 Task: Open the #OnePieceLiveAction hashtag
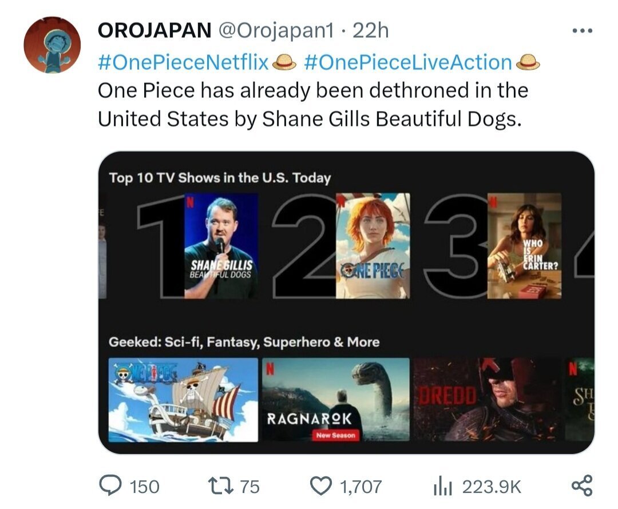pyautogui.click(x=408, y=62)
